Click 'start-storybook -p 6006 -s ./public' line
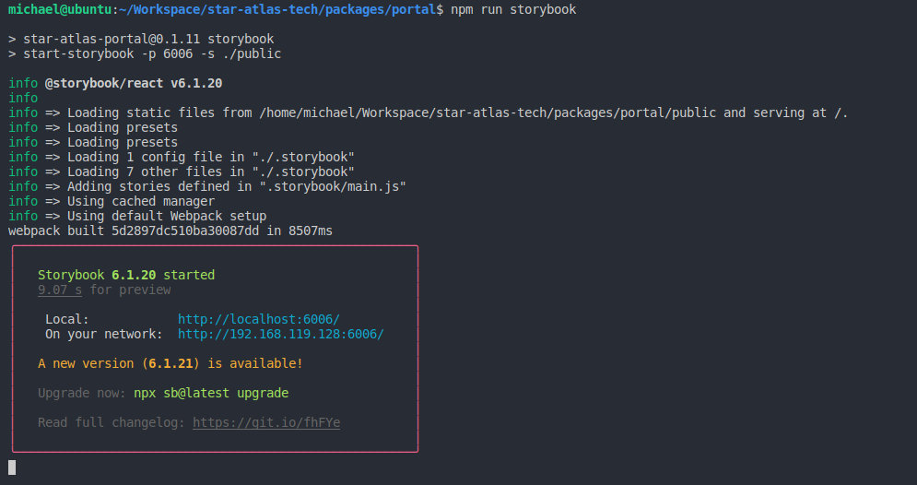 coord(145,53)
